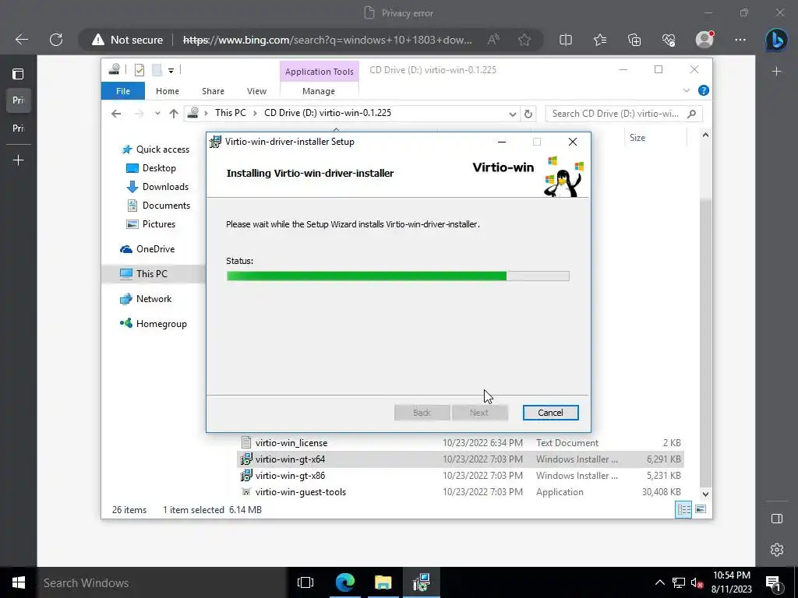Click This PC in Explorer address path
This screenshot has width=798, height=598.
[x=230, y=113]
